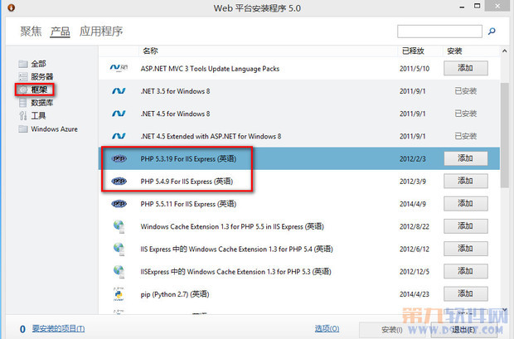Click release date 2014/4/9

[x=412, y=204]
